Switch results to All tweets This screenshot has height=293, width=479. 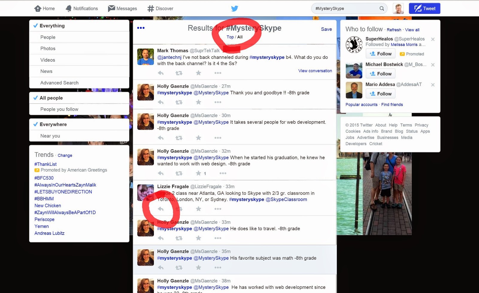click(240, 37)
